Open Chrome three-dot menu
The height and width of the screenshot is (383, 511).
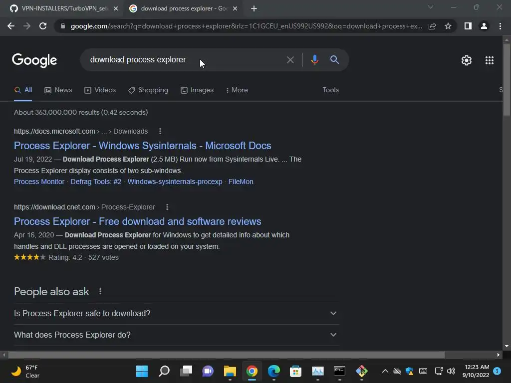tap(500, 26)
